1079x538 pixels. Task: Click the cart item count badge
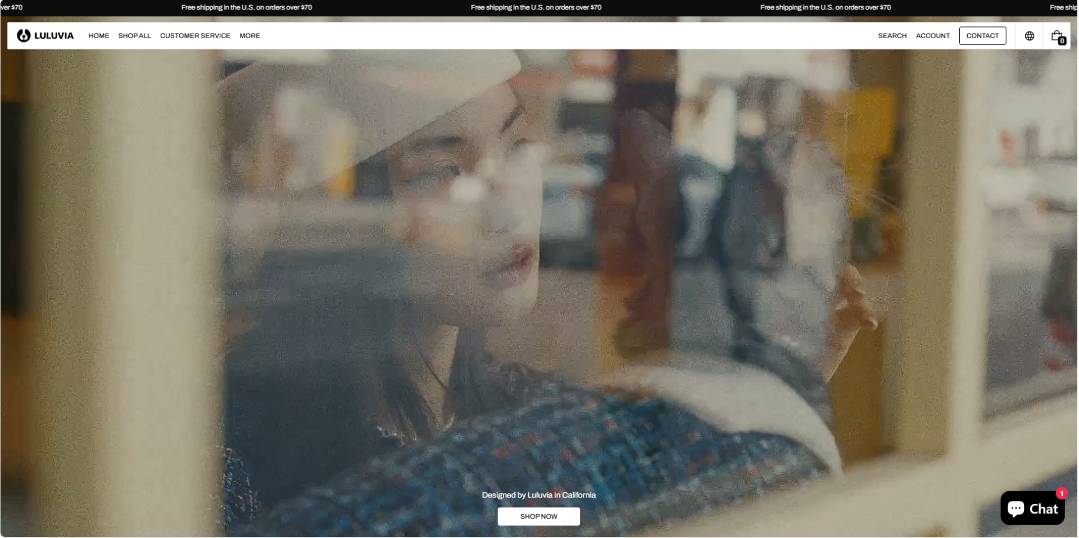[x=1062, y=40]
